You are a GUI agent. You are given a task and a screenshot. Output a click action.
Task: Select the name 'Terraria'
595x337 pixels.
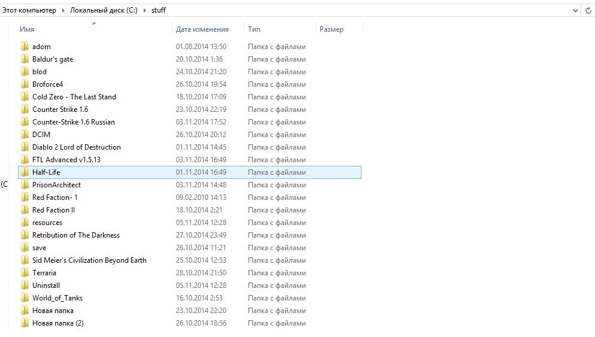[44, 272]
